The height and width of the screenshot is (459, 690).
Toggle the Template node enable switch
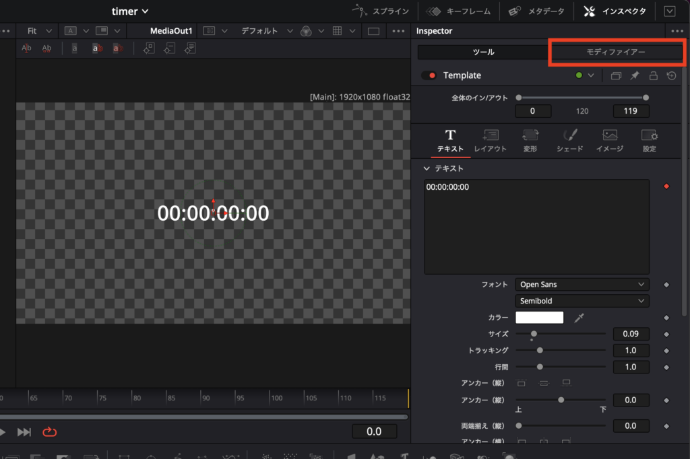click(x=429, y=75)
